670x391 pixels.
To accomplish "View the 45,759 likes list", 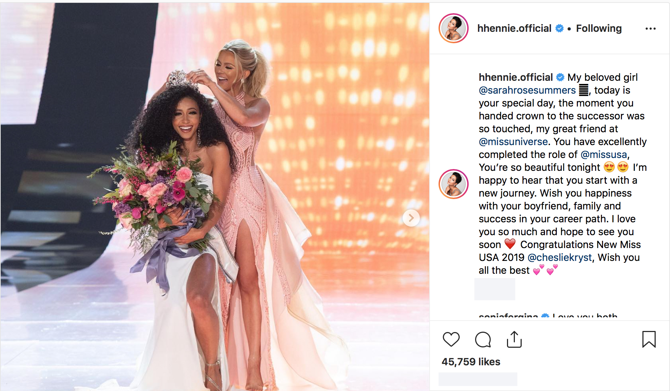I will [471, 362].
